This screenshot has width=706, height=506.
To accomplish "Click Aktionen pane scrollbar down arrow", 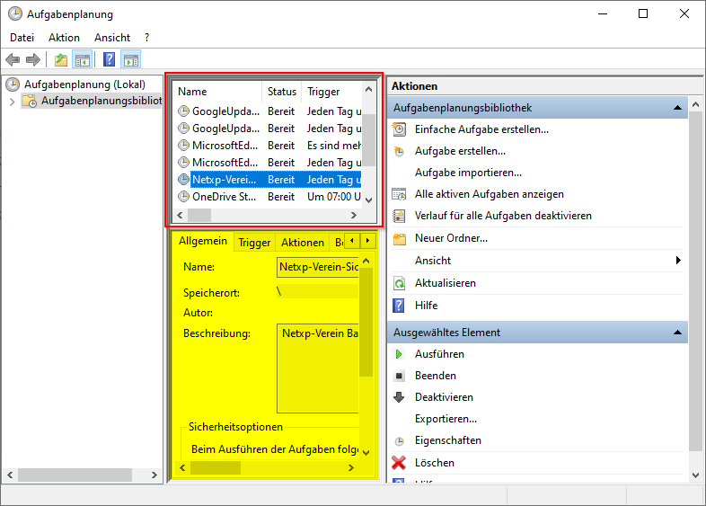I will coord(695,475).
